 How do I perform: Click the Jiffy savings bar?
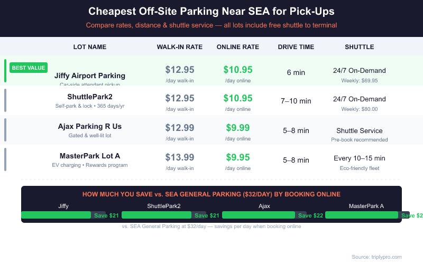point(56,215)
